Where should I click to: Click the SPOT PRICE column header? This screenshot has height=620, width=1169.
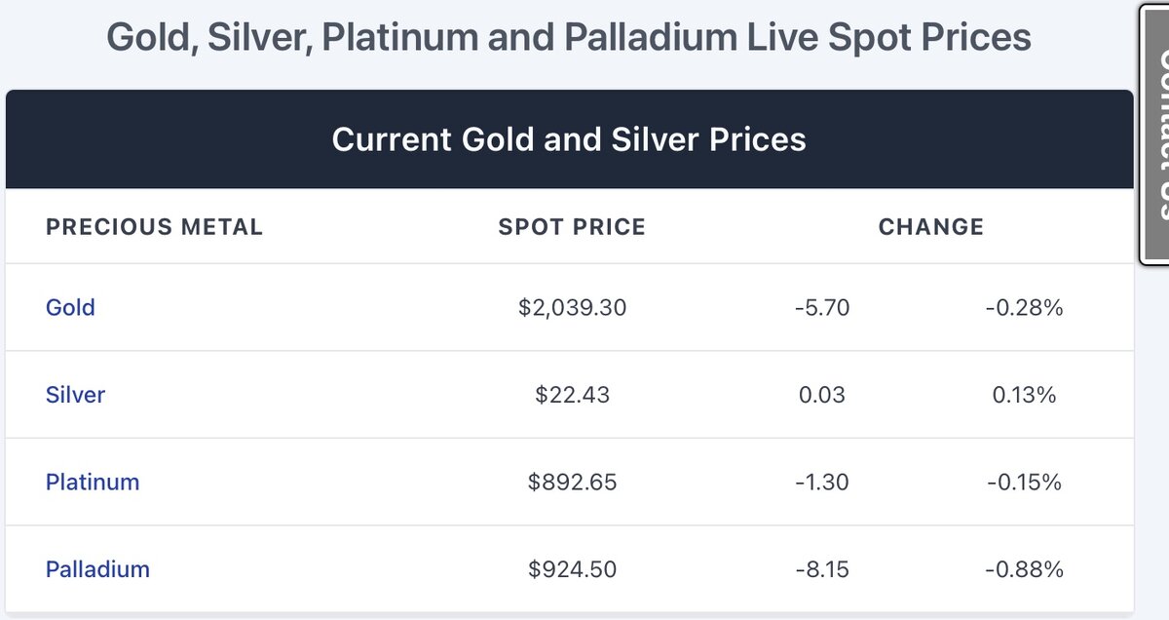(572, 227)
